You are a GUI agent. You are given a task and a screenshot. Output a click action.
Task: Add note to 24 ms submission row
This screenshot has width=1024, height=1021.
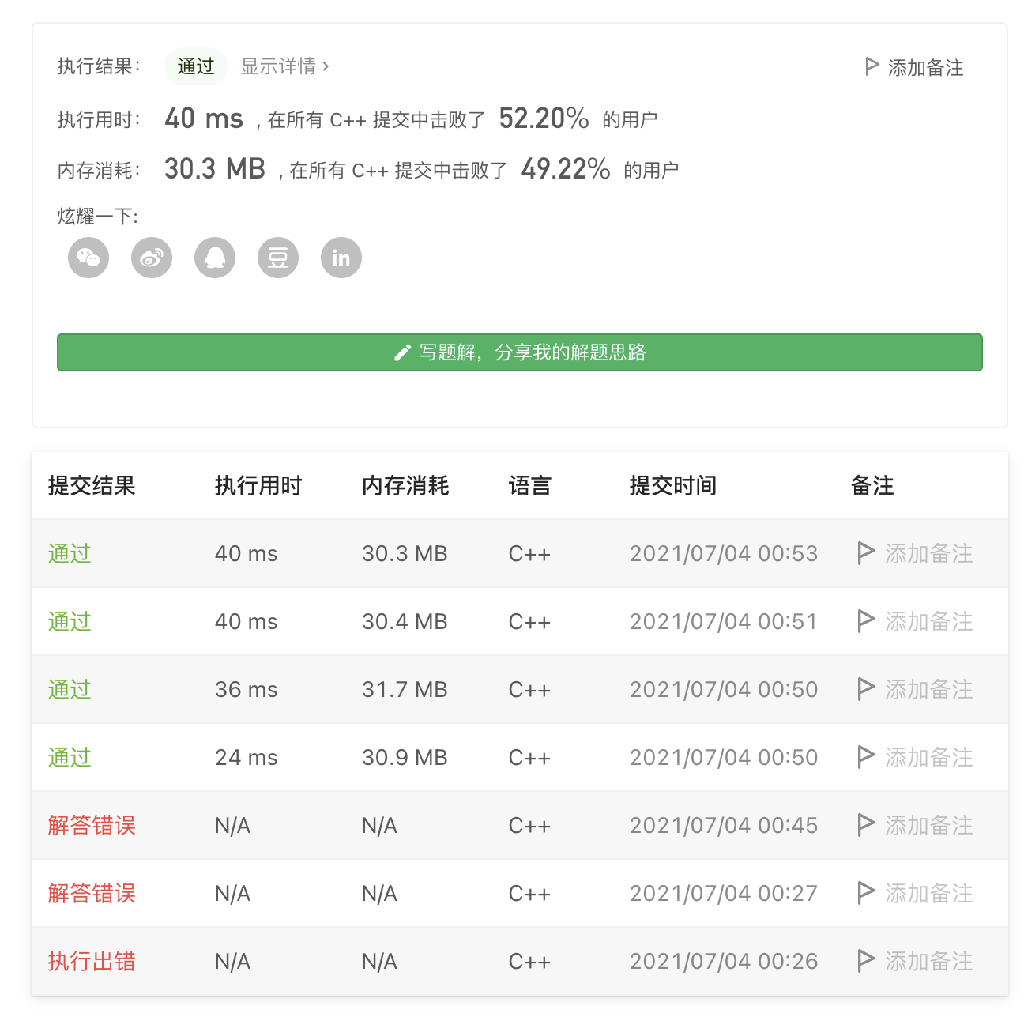[928, 757]
